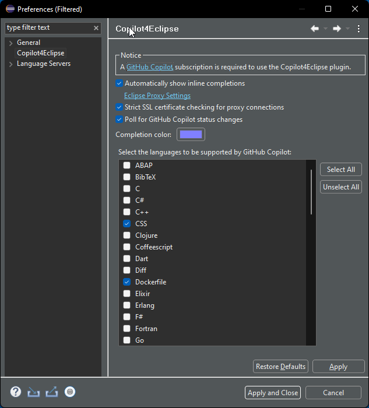
Task: Check the BibTeX language checkbox
Action: click(126, 177)
